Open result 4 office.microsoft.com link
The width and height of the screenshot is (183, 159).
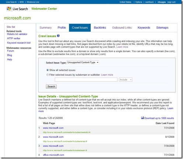pyautogui.click(x=53, y=155)
